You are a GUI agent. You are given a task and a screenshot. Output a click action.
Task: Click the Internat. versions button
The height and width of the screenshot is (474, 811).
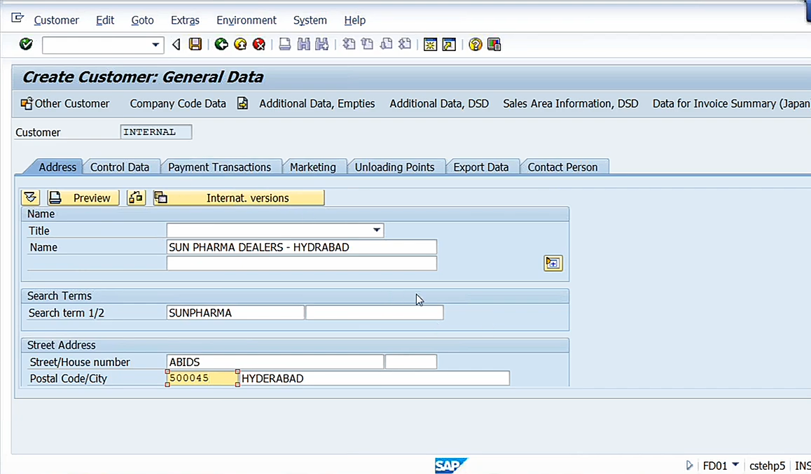(x=239, y=197)
